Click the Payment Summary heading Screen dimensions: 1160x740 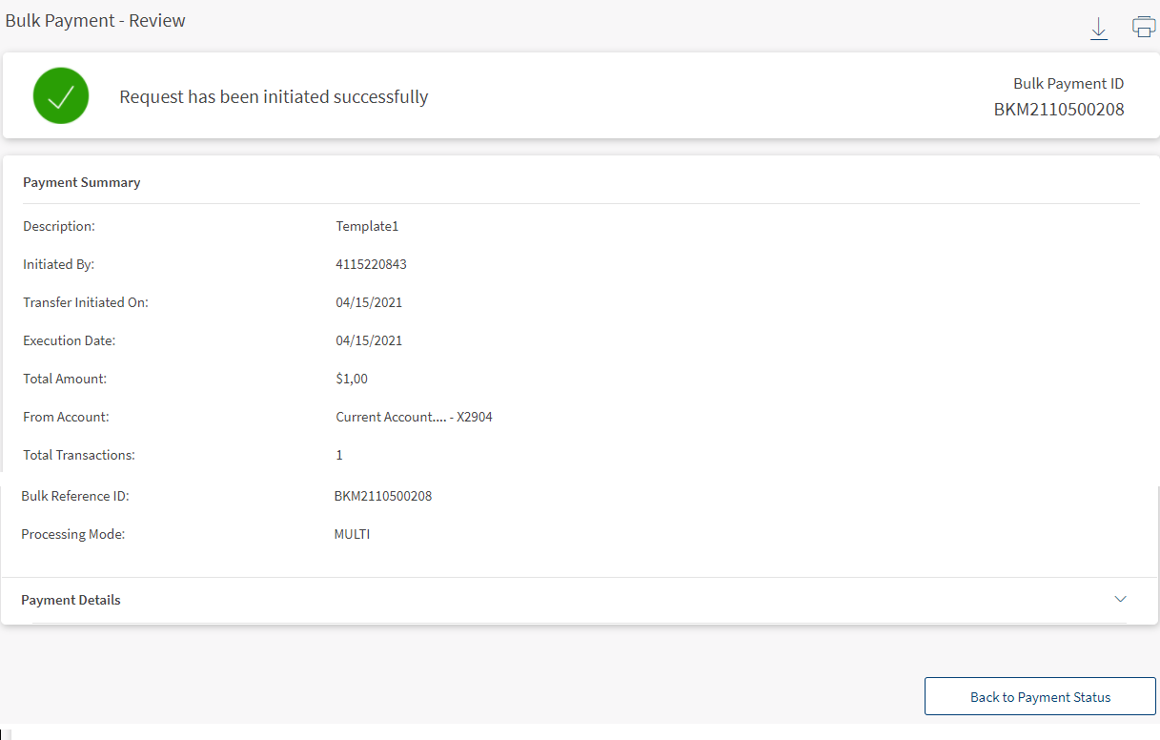pos(82,182)
